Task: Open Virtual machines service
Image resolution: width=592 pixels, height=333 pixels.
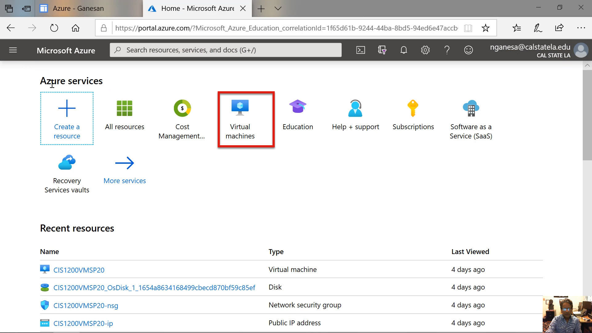Action: tap(240, 119)
